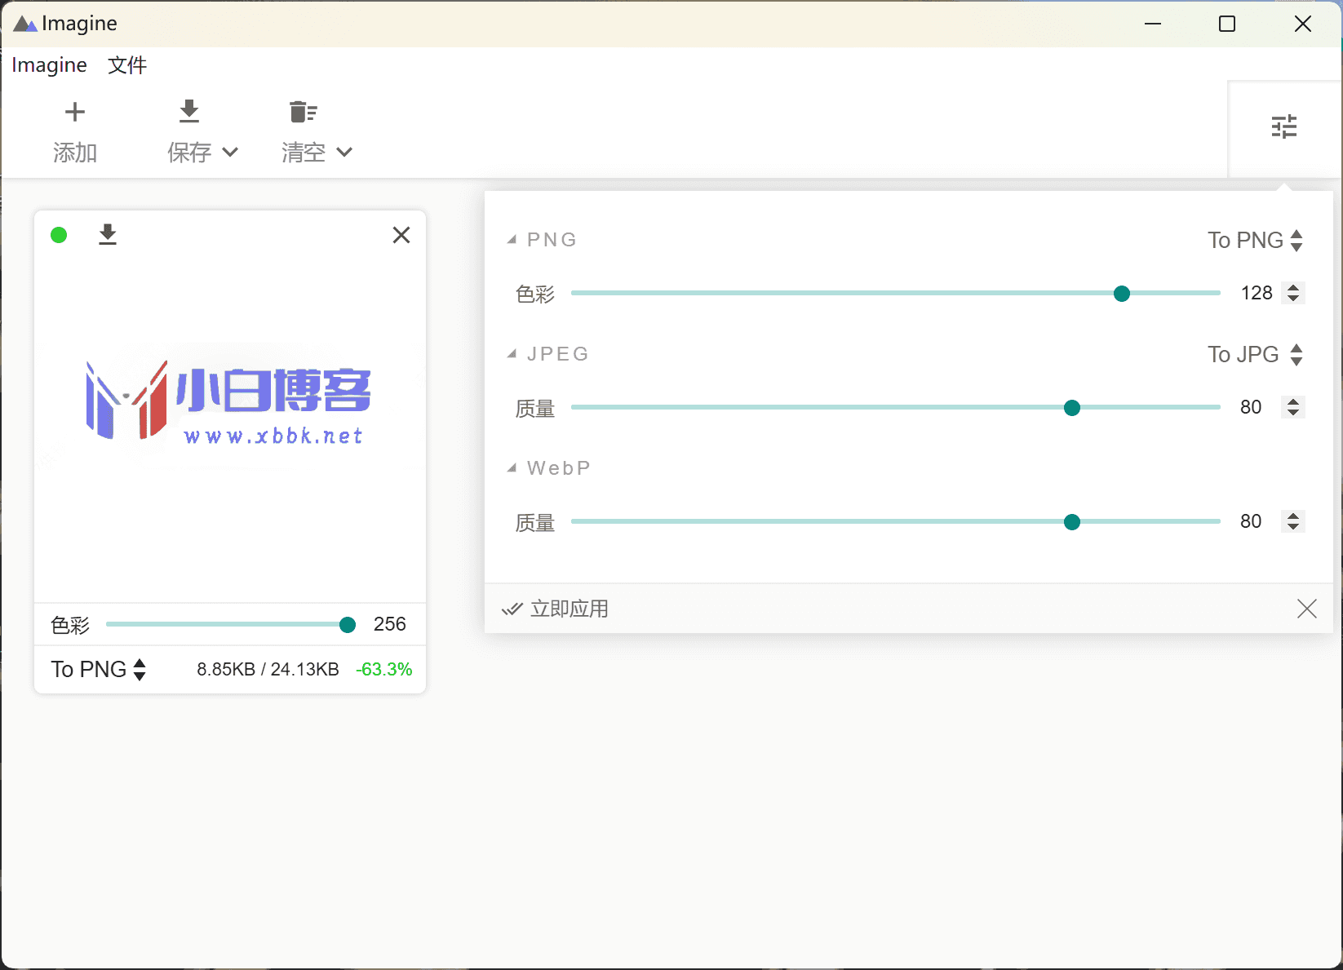Click the PNG color stepper showing 128
The height and width of the screenshot is (970, 1343).
pos(1293,293)
